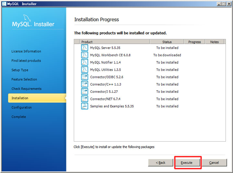Click the Notes column header
This screenshot has height=173, width=233.
(x=215, y=42)
